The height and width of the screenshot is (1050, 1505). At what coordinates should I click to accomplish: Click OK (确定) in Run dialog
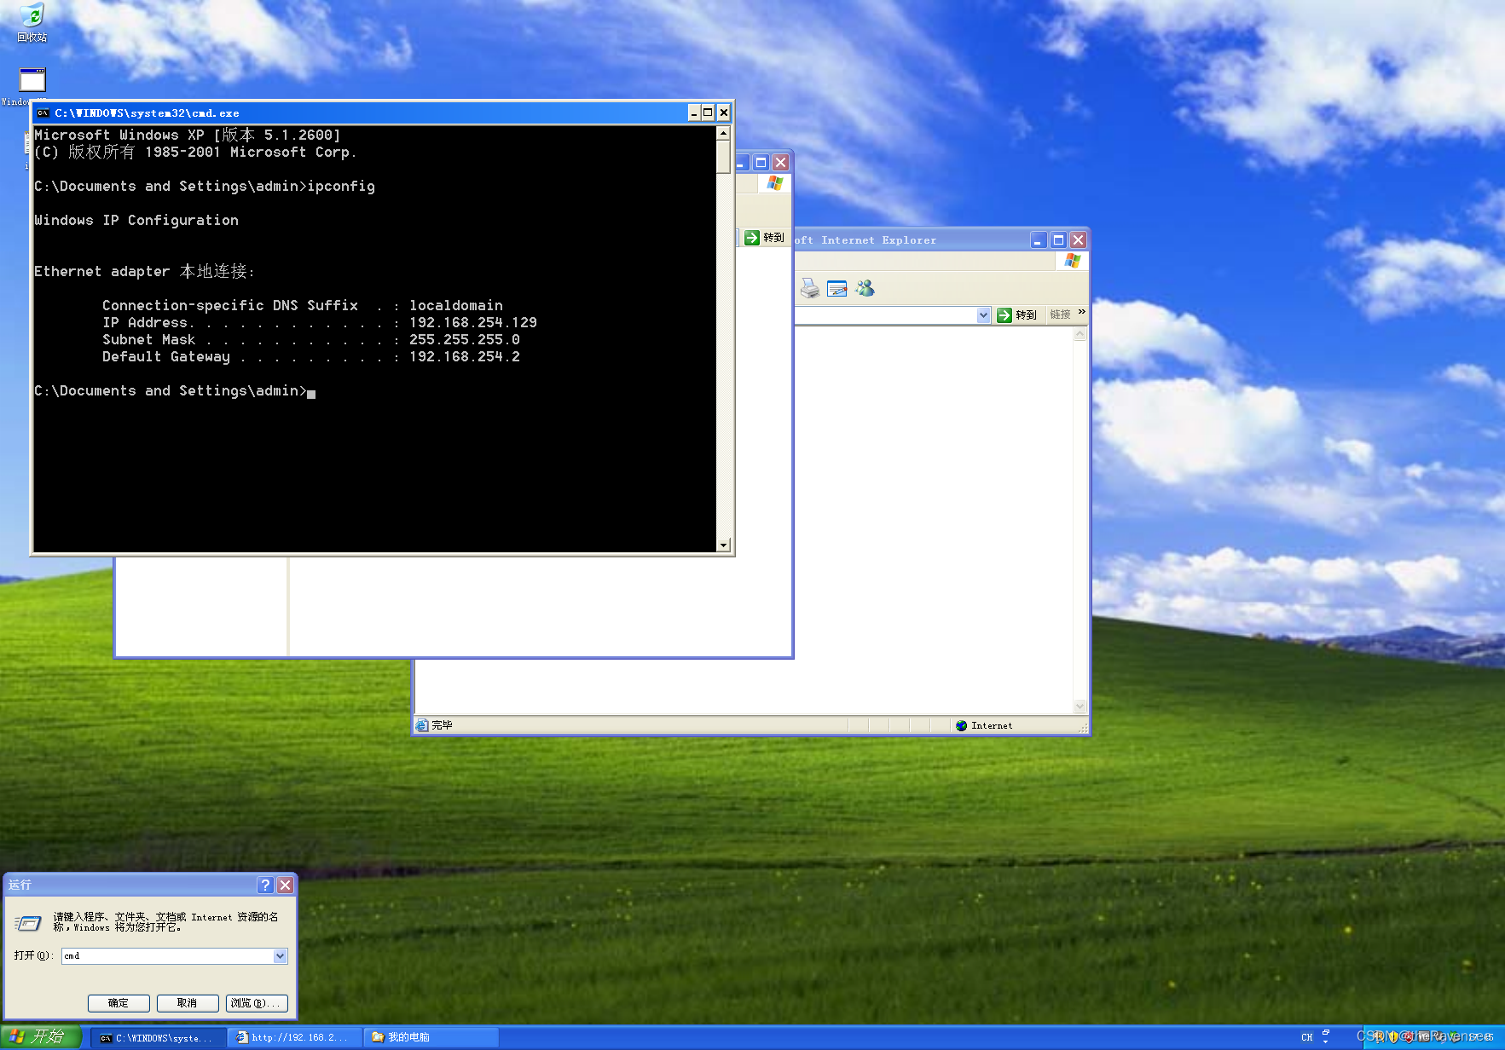(119, 1003)
